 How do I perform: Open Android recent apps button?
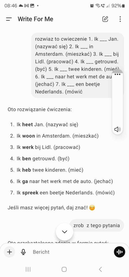(x=28, y=269)
